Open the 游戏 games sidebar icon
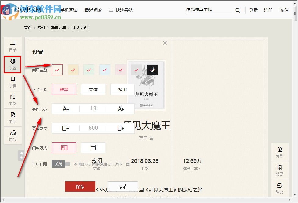Viewport: 298px width, 203px height. 12,136
